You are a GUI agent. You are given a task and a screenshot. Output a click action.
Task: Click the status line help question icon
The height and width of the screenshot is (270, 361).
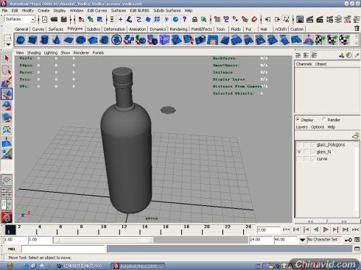click(x=185, y=19)
